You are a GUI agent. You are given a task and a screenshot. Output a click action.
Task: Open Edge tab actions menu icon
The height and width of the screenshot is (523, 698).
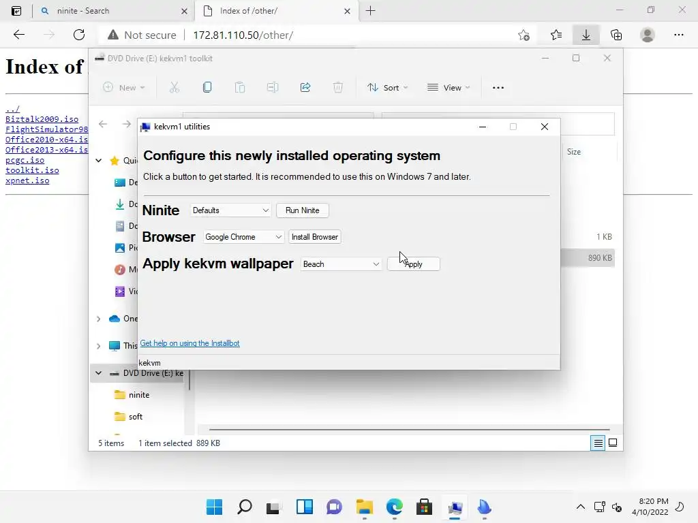pyautogui.click(x=16, y=11)
